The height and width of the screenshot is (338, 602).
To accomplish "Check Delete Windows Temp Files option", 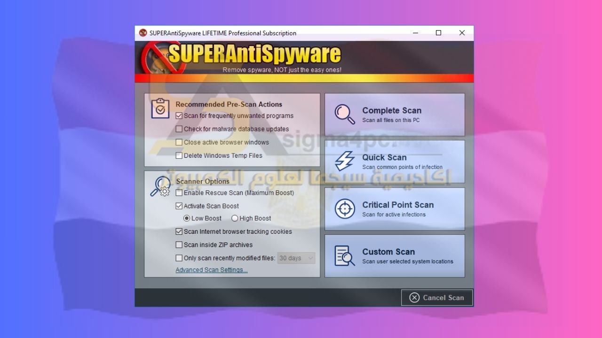I will [179, 155].
